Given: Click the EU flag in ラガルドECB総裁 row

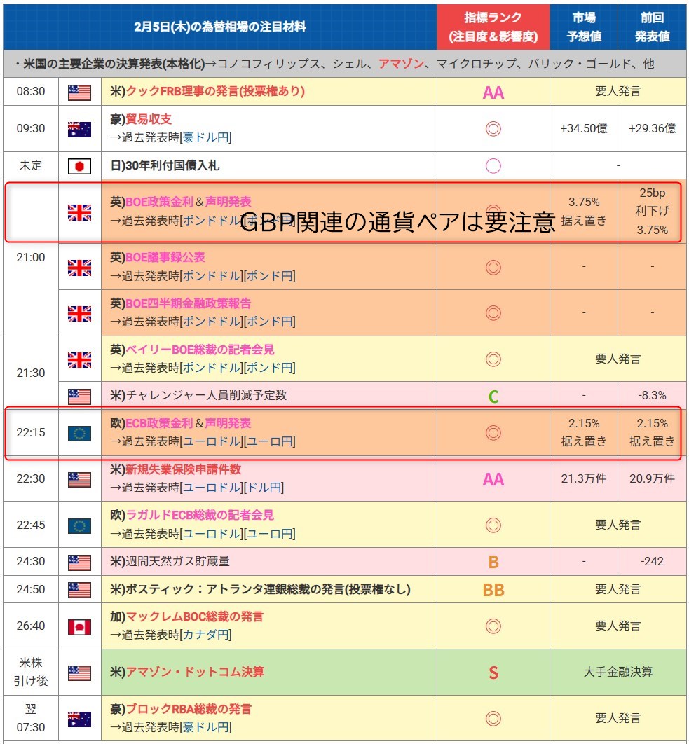Looking at the screenshot, I should coord(79,525).
